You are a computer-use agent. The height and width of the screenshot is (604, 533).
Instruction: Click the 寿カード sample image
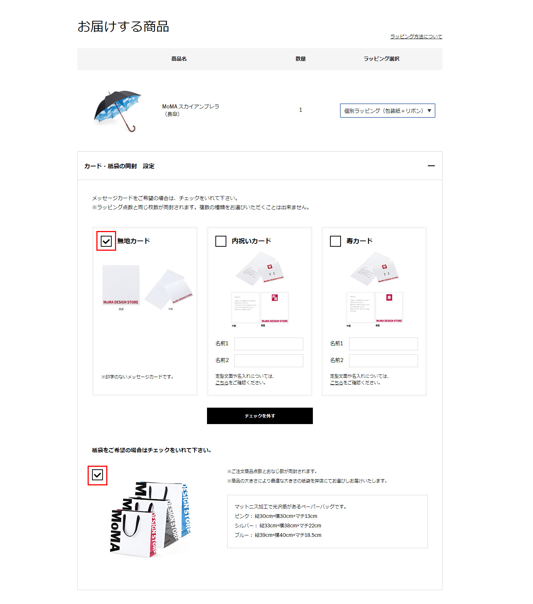pos(375,289)
